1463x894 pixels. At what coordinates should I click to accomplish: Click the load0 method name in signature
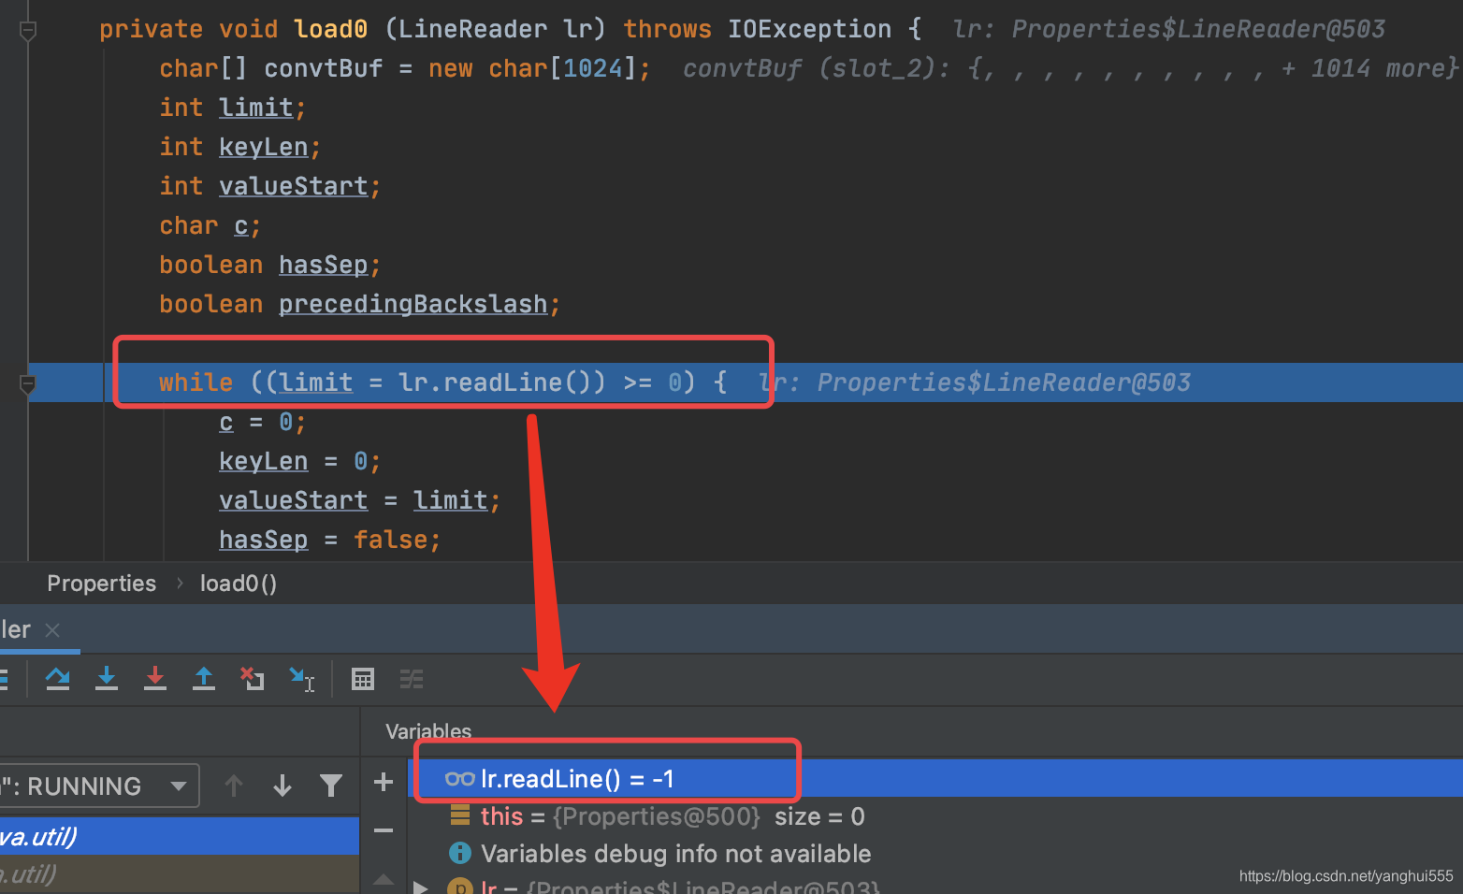[x=330, y=29]
